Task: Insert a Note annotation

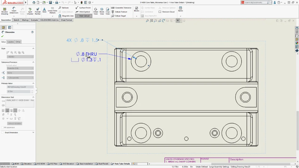Action: [x=45, y=10]
